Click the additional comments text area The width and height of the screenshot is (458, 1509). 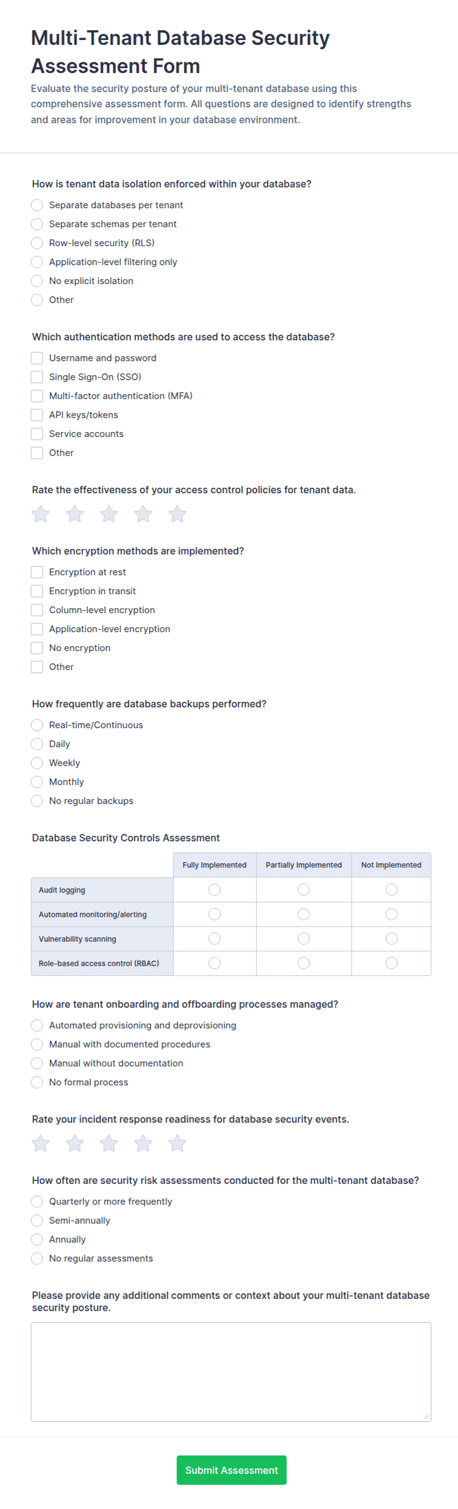tap(231, 1371)
